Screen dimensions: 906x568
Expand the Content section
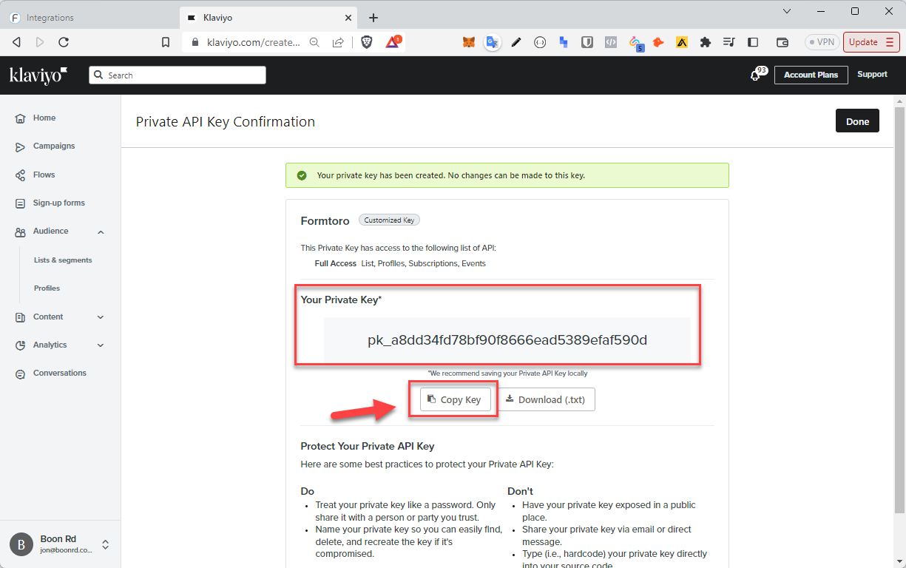(x=101, y=317)
